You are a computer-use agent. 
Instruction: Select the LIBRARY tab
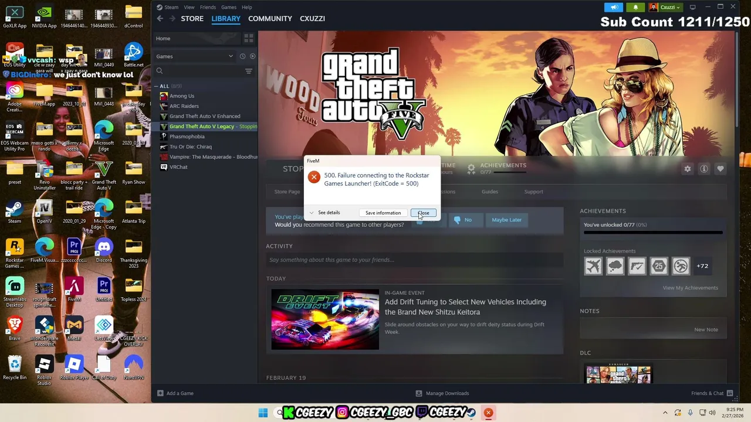click(226, 19)
